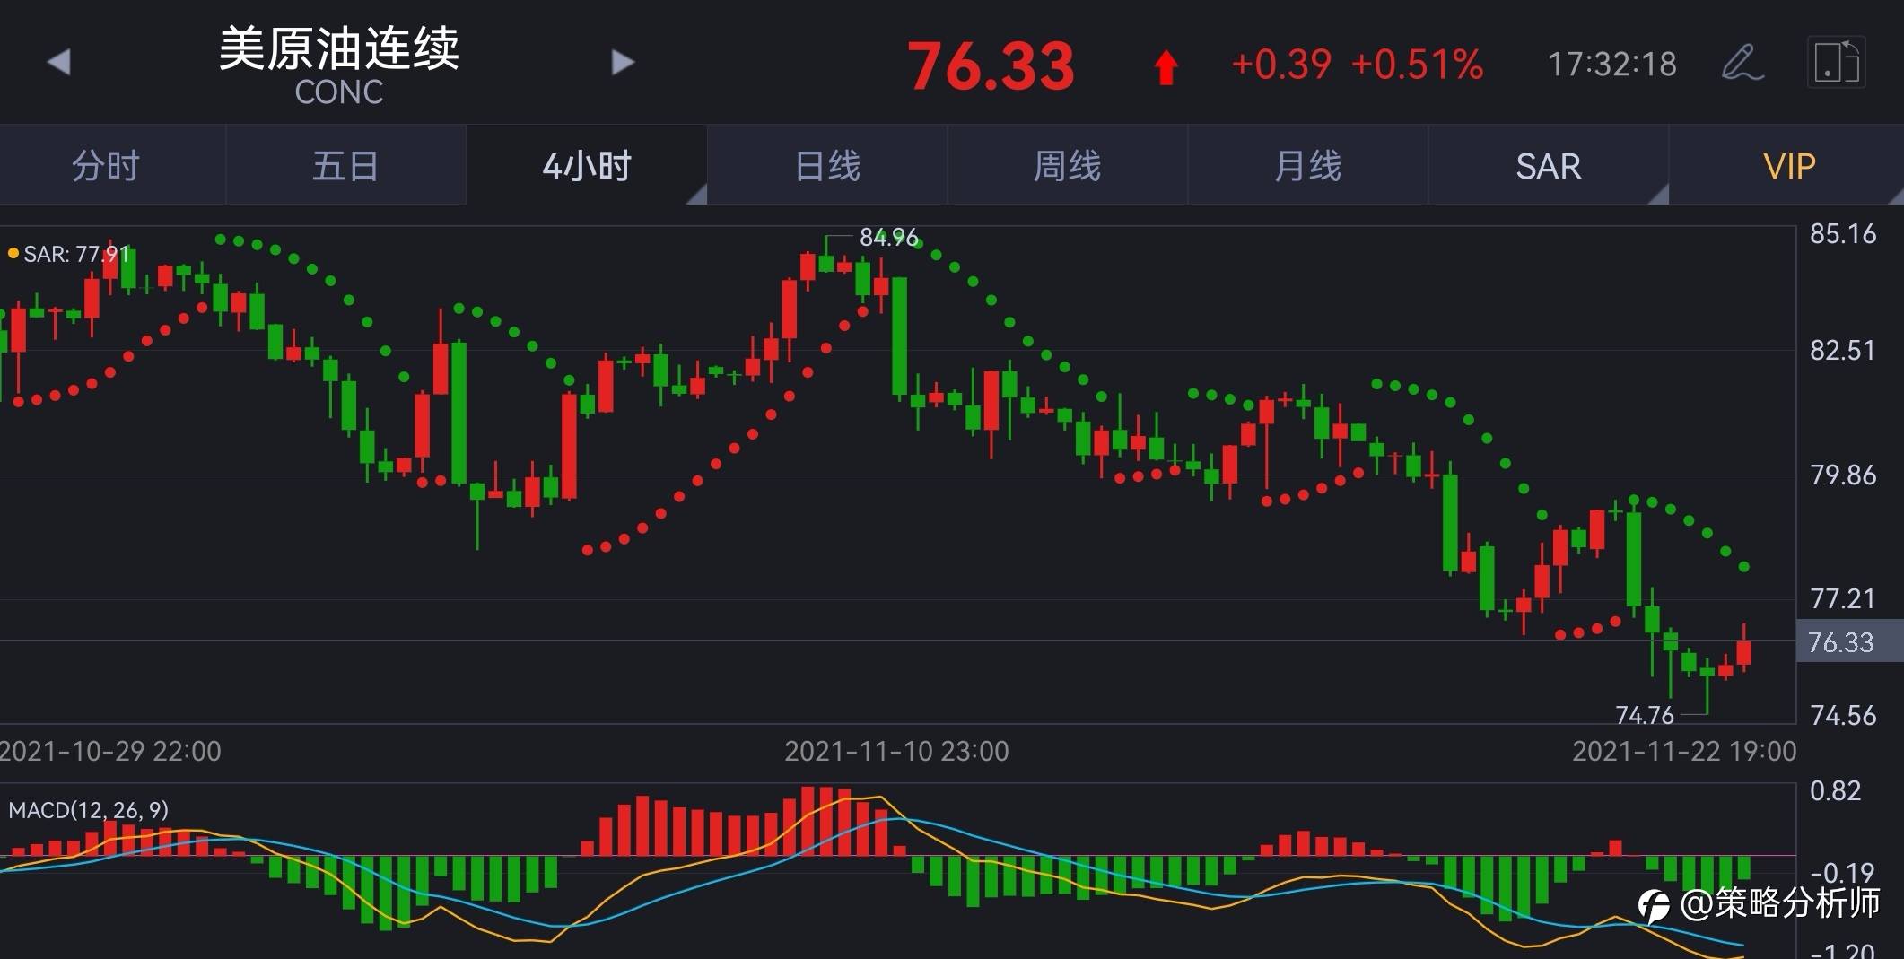The height and width of the screenshot is (959, 1904).
Task: Switch to 五日 tab
Action: 345,166
